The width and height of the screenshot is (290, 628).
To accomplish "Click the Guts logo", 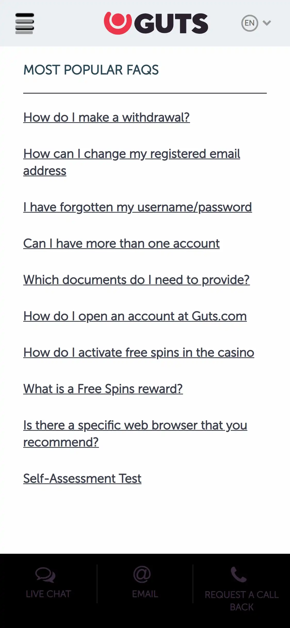I will point(156,23).
